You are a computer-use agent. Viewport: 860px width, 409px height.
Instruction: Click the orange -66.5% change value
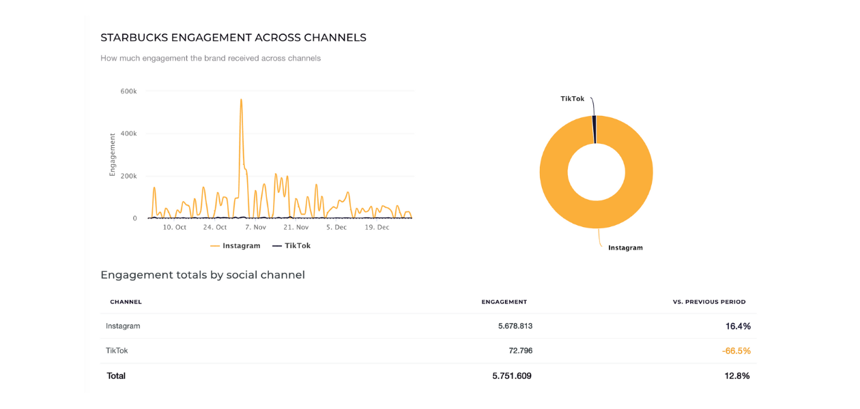(736, 351)
